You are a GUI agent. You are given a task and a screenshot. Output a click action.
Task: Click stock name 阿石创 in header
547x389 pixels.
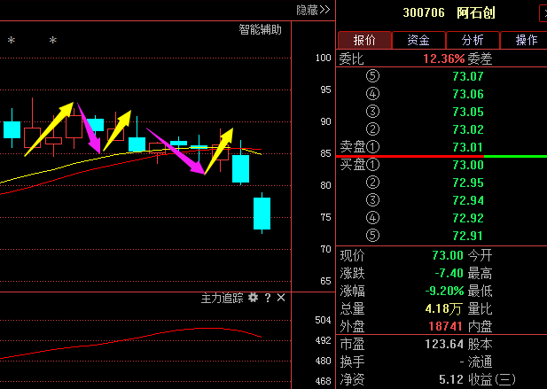[475, 13]
